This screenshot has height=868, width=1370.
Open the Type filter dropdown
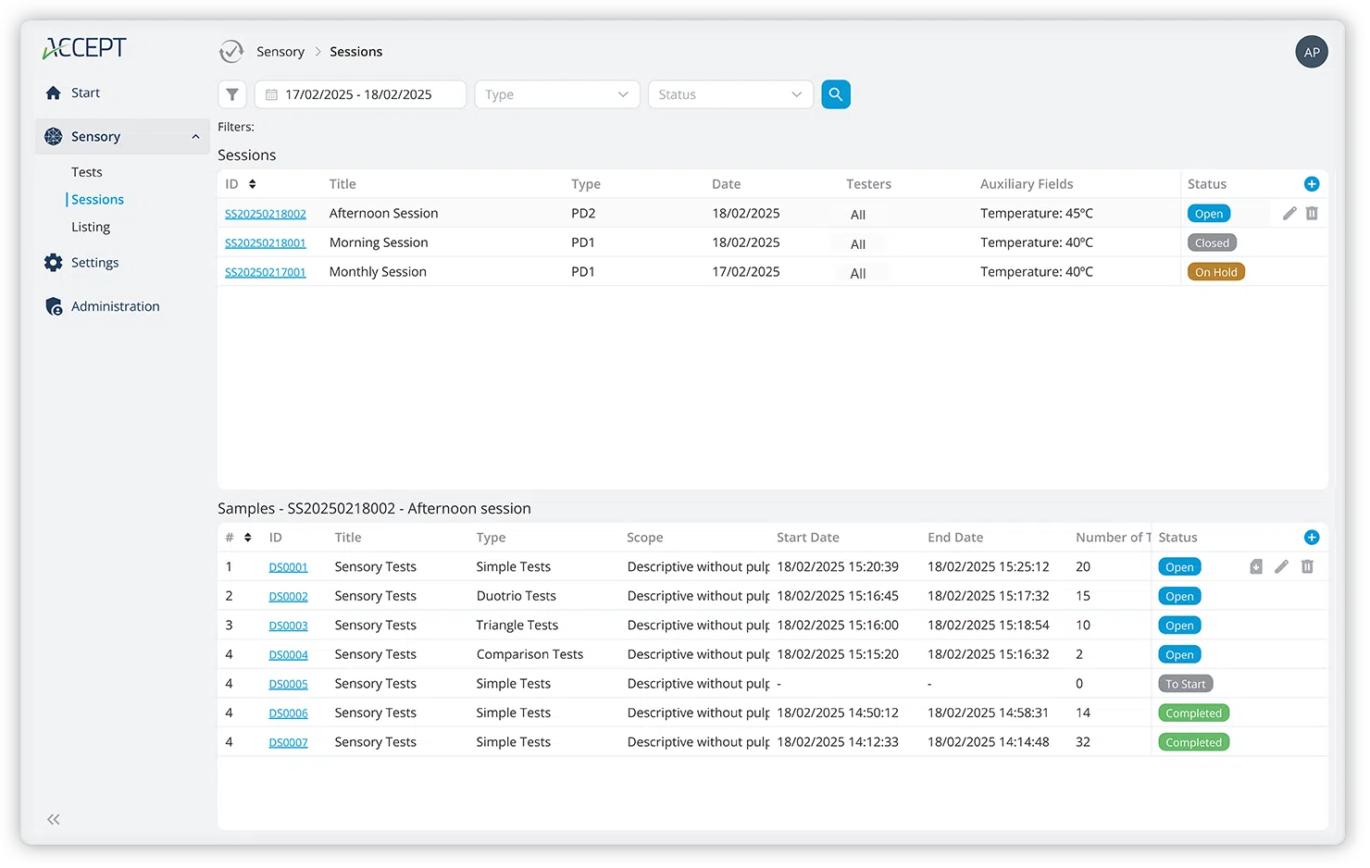[x=556, y=94]
